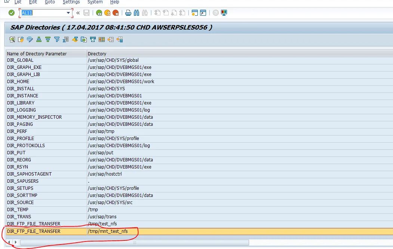Viewport: 393px width, 249px height.
Task: Open the Help question mark icon
Action: (x=215, y=13)
